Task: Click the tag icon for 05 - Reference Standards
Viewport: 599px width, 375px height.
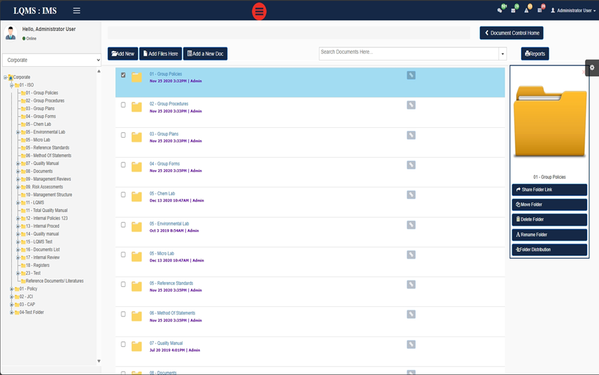Action: [411, 284]
